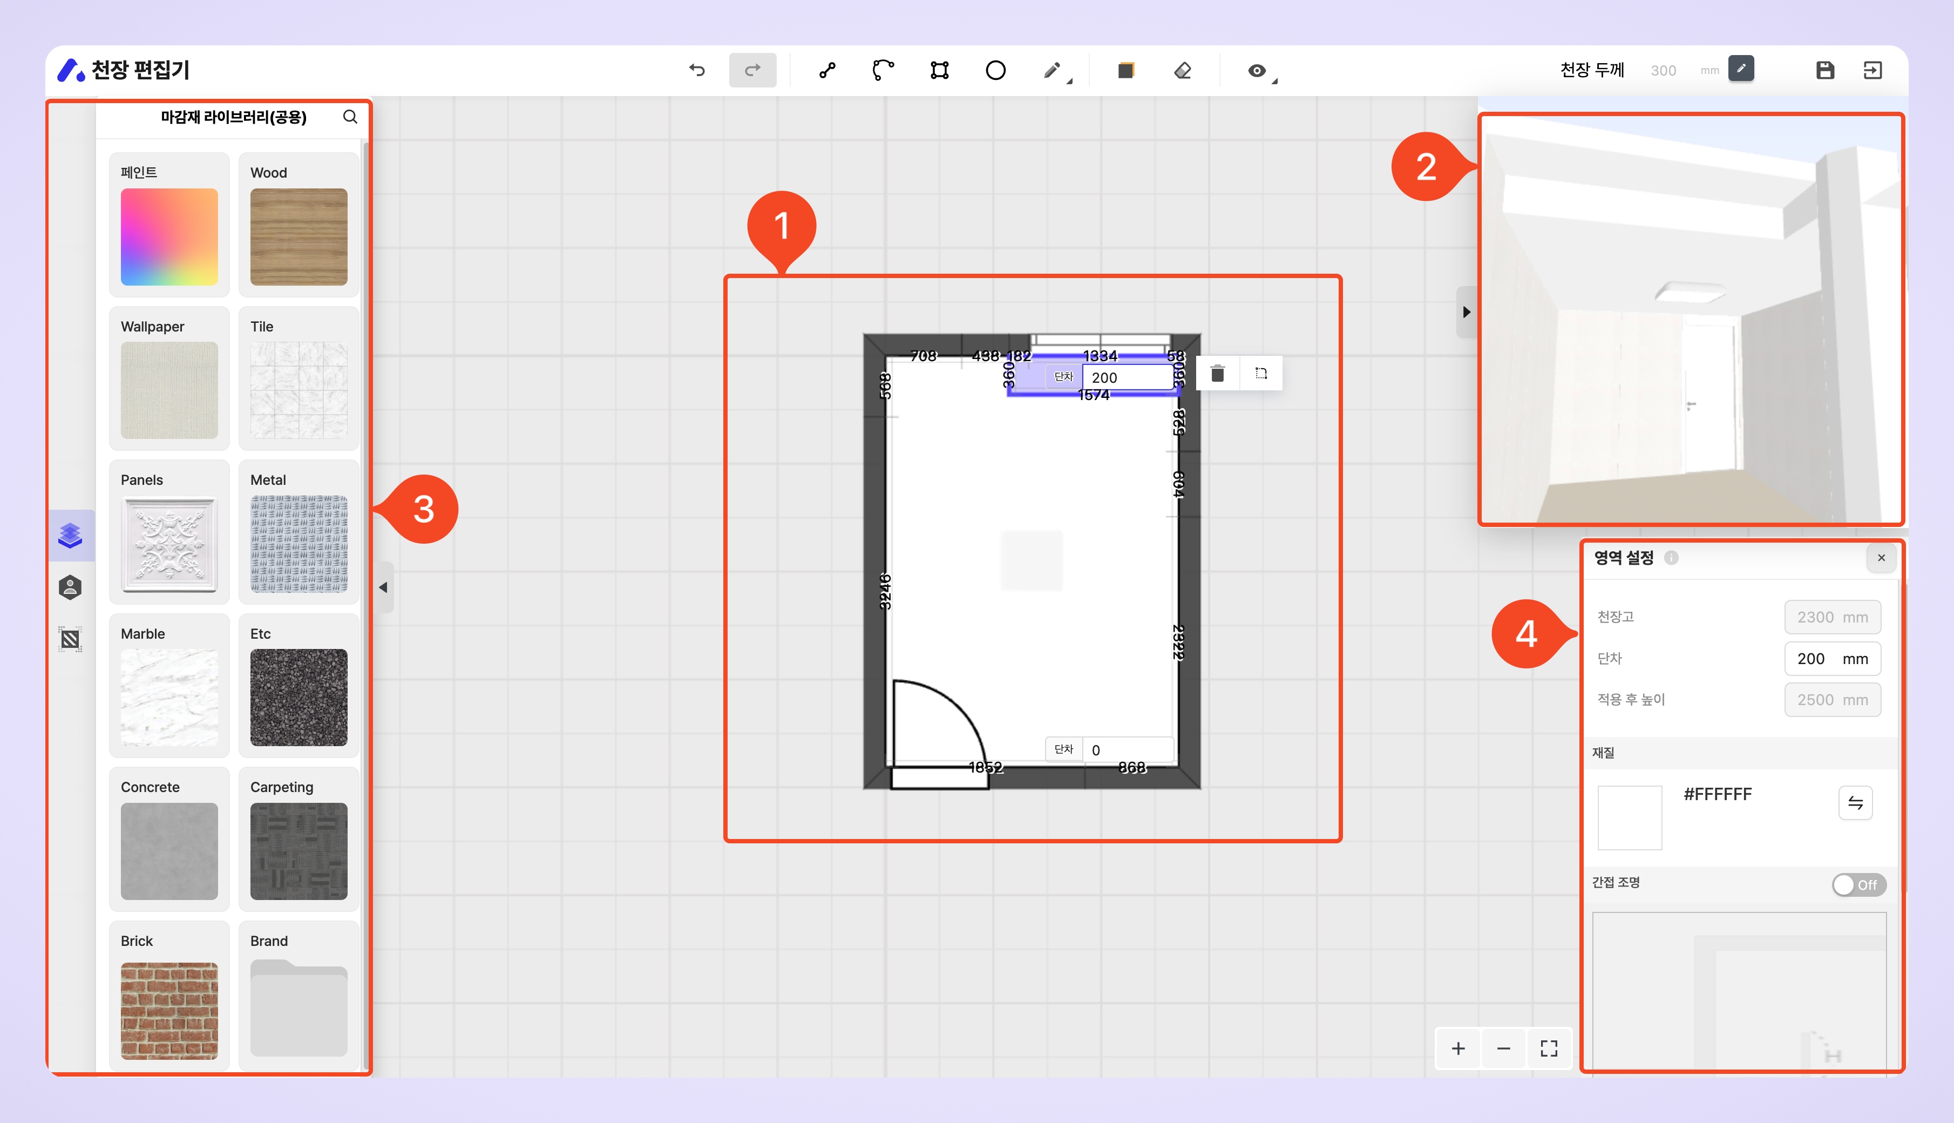This screenshot has height=1123, width=1954.
Task: Switch to the materials layers sidebar tab
Action: click(x=70, y=535)
